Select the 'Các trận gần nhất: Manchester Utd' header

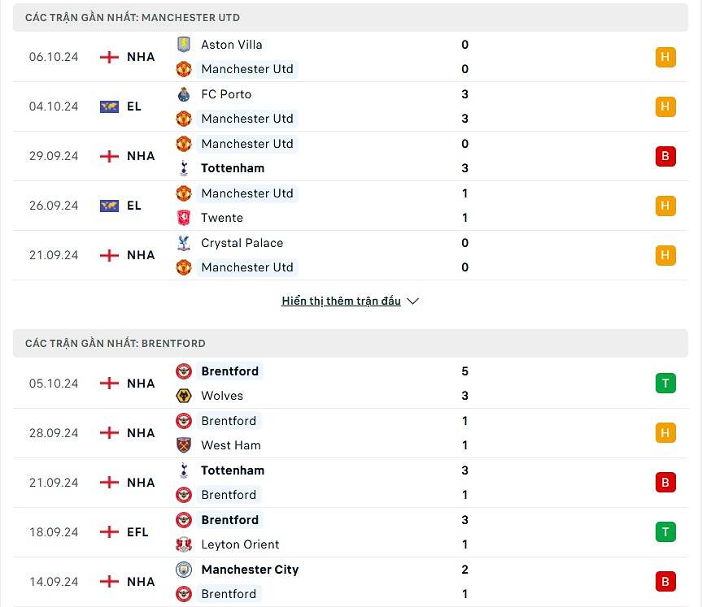click(x=133, y=18)
